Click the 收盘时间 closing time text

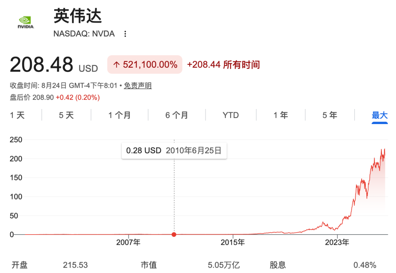pos(64,86)
